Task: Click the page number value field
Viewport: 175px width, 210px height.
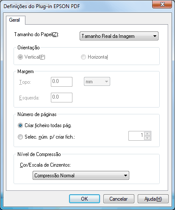Action: coord(136,136)
